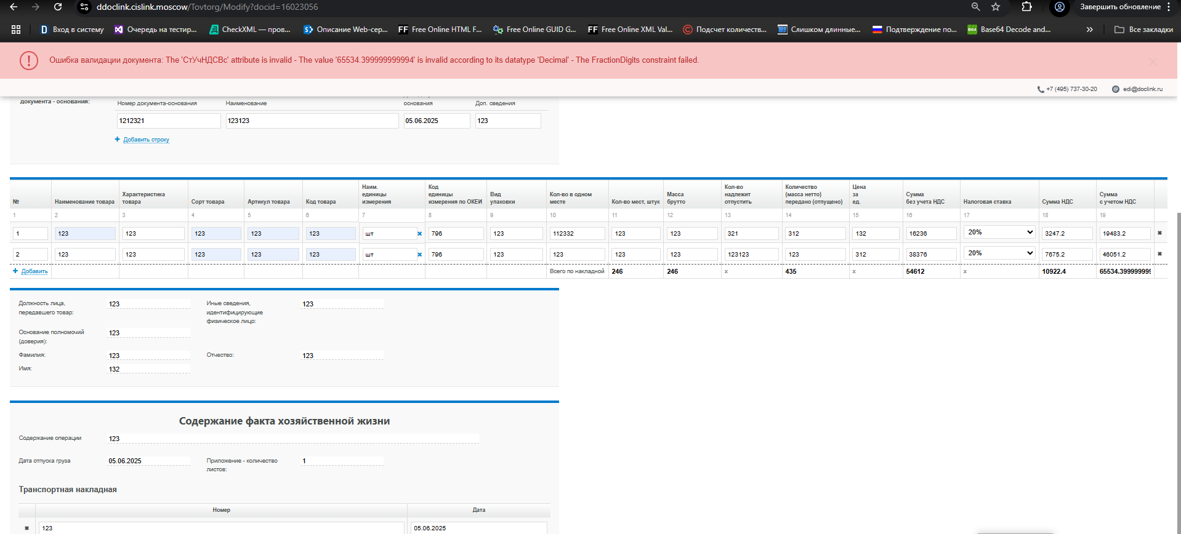This screenshot has width=1181, height=534.
Task: Edit basis document date 05.06.2025
Action: tap(437, 121)
